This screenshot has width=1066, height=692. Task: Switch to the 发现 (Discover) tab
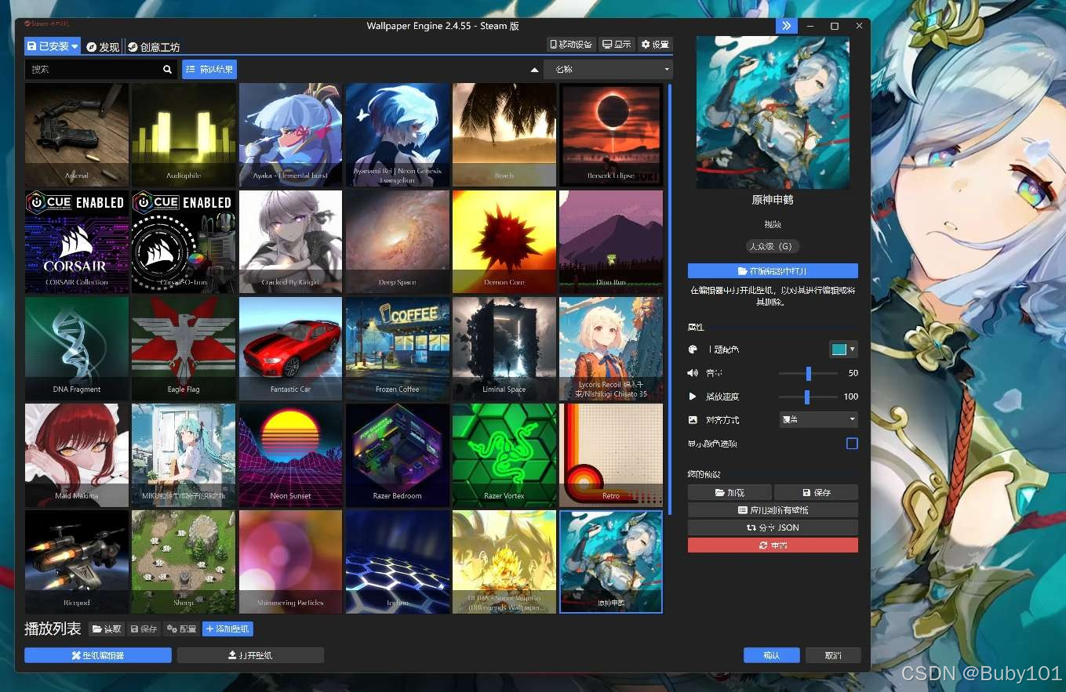[103, 47]
